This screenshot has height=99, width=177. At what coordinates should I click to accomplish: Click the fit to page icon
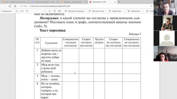[x=59, y=11]
